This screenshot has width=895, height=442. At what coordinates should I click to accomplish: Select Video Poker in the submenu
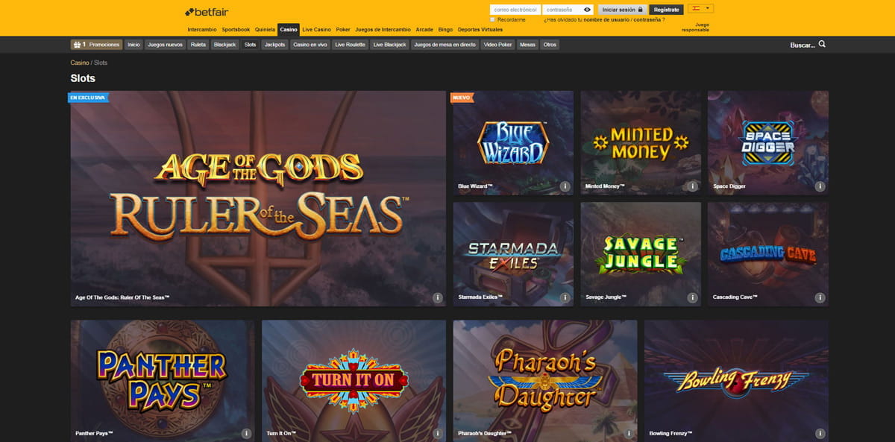pos(497,45)
